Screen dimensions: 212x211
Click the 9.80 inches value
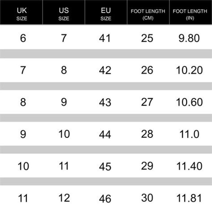pos(189,38)
